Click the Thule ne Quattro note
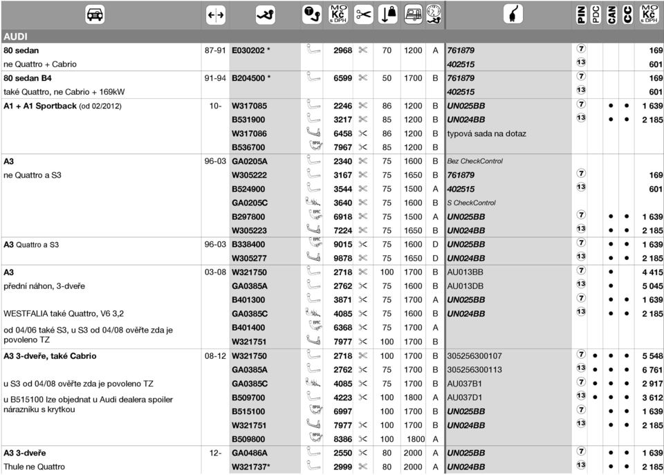664x475 pixels. point(35,467)
